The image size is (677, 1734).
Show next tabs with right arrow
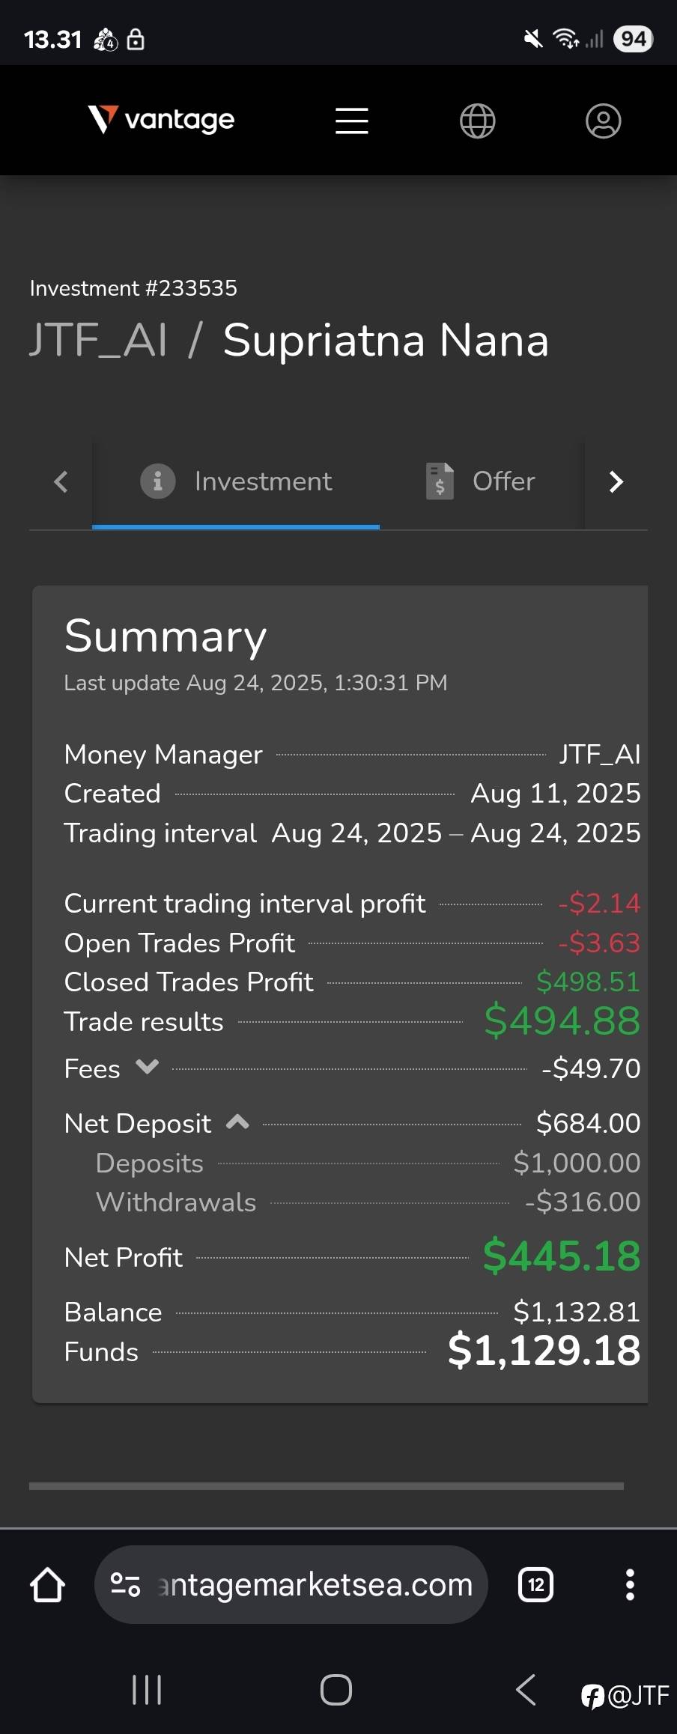coord(616,481)
